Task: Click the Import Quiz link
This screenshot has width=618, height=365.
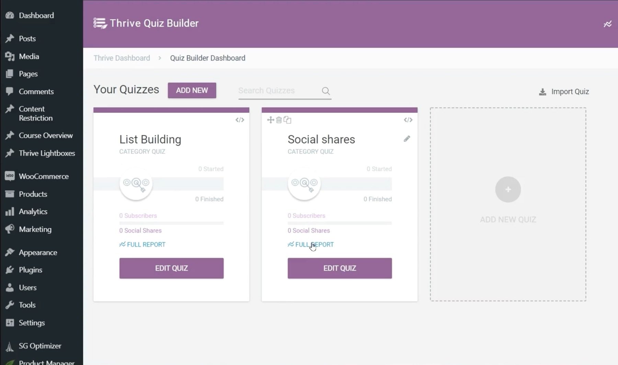Action: tap(570, 91)
